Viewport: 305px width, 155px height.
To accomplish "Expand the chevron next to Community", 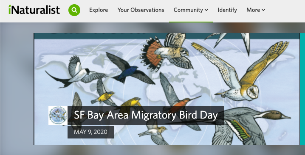I will coord(206,10).
